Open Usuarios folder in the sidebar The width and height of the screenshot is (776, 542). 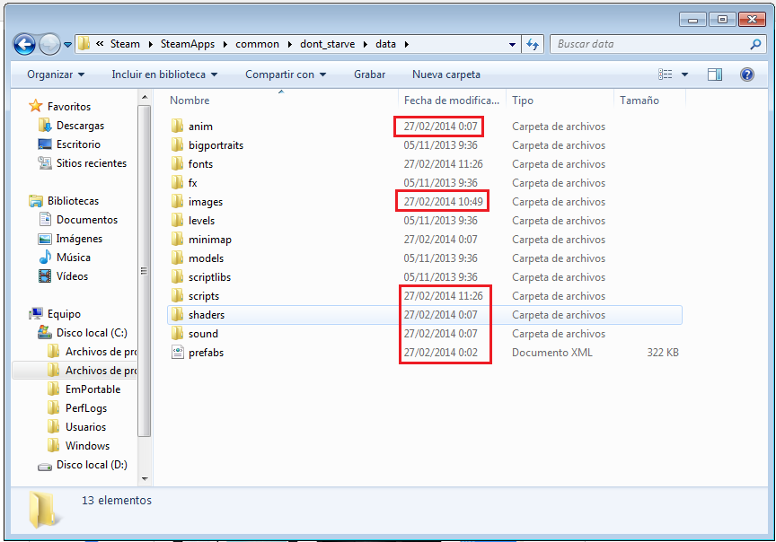[x=85, y=427]
